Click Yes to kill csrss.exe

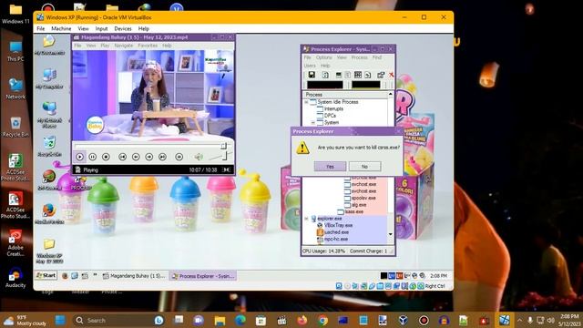coord(330,166)
